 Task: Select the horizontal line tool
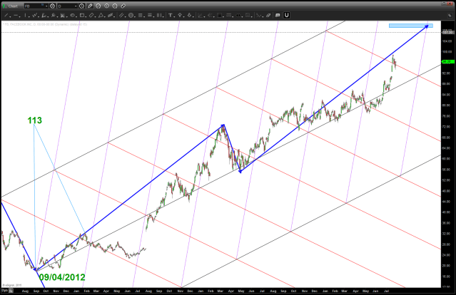tap(16, 15)
